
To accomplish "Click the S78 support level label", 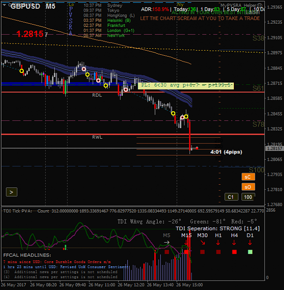I will pyautogui.click(x=258, y=124).
